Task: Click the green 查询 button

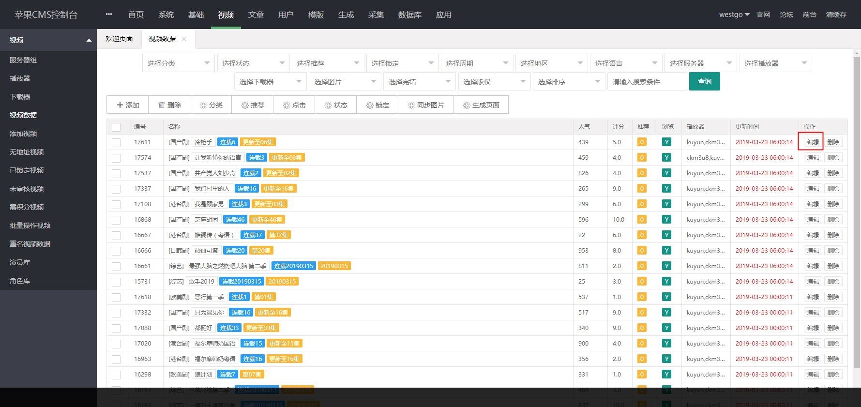Action: click(705, 82)
